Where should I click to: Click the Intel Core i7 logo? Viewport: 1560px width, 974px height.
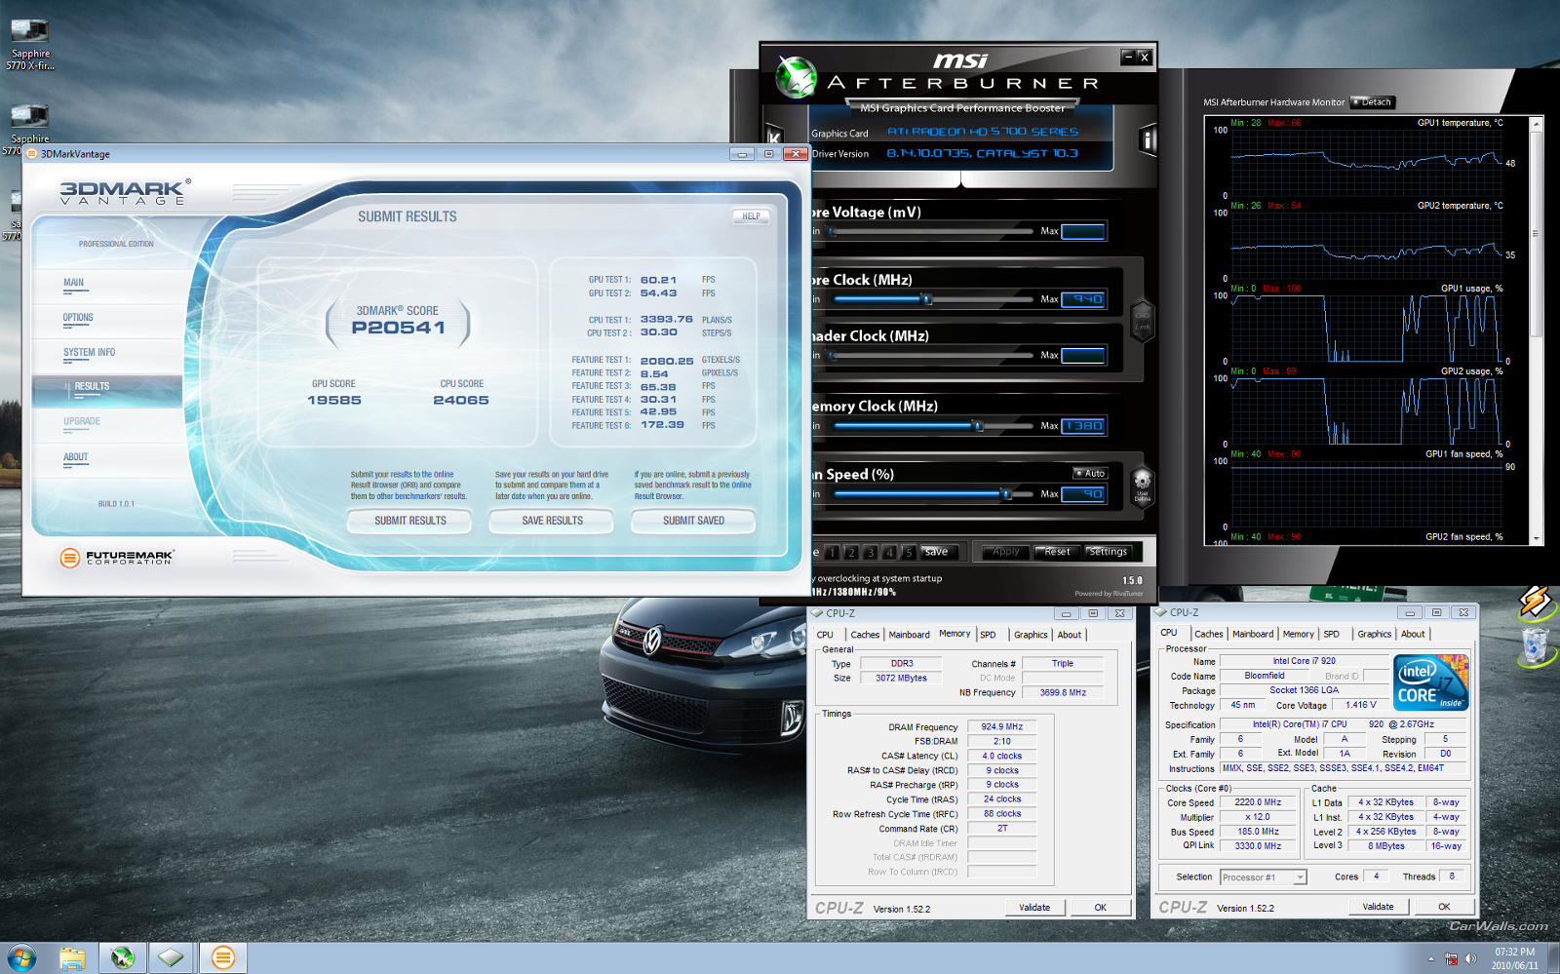pos(1431,682)
